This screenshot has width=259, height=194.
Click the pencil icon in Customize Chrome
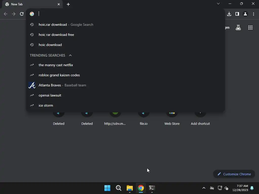219,174
